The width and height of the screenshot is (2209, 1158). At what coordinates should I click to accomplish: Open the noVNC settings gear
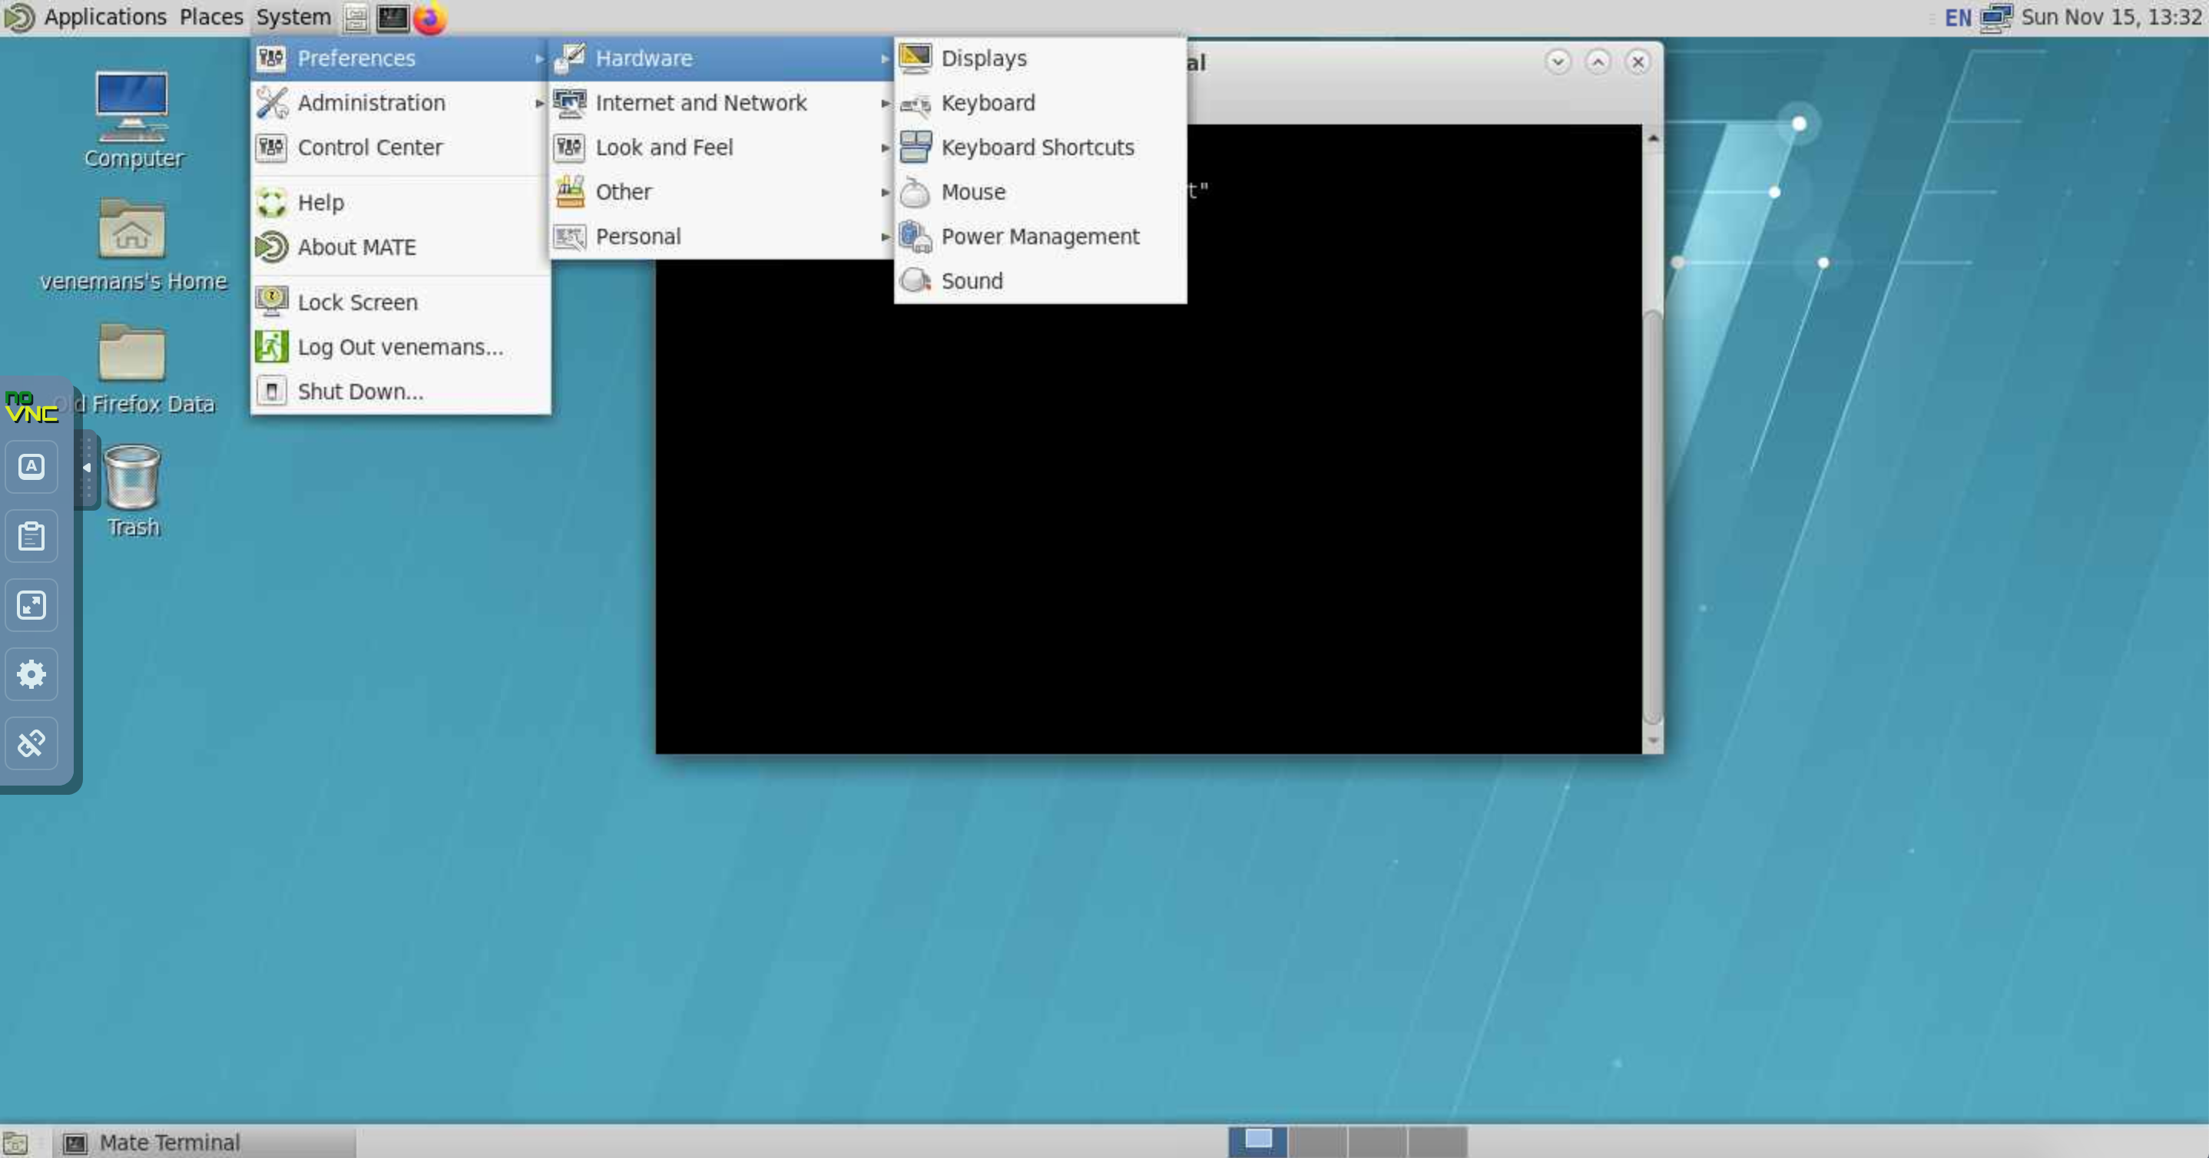tap(31, 673)
